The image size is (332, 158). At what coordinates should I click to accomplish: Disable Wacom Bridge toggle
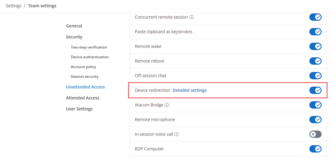point(315,105)
